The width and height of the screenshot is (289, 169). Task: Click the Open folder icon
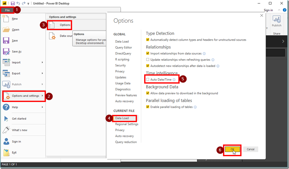tap(6, 30)
